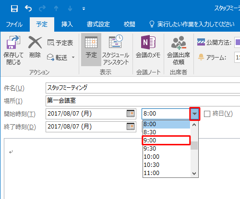Pick 10:30 in the time list
The image size is (240, 199).
click(x=167, y=165)
